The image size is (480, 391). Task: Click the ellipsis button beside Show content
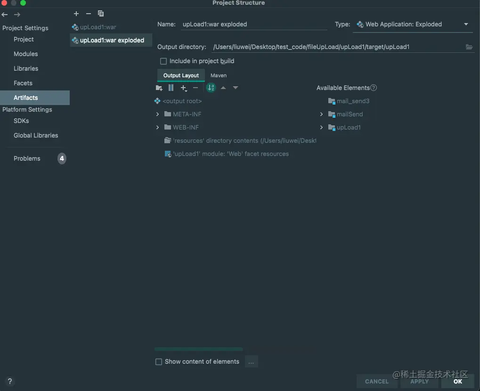point(251,362)
